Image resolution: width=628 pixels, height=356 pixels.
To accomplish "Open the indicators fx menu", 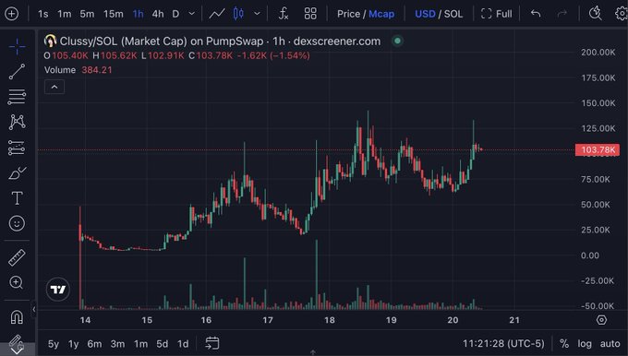I will [284, 14].
